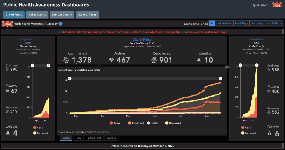Open the Sources tab

pyautogui.click(x=111, y=138)
